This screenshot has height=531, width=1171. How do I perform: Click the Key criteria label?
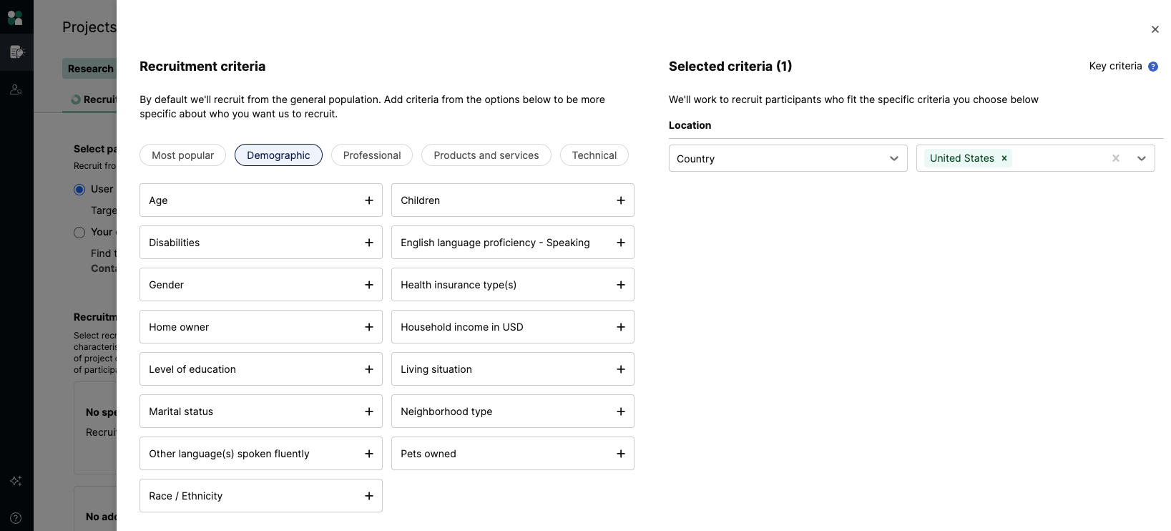1115,66
